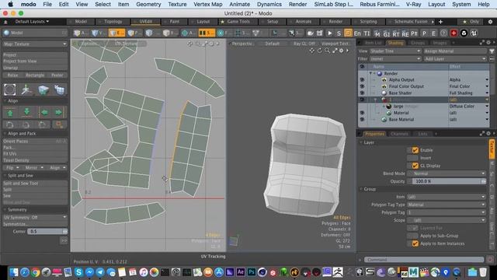Viewport: 497px width, 280px height.
Task: Open the Polygon Tag Type dropdown
Action: coord(447,205)
